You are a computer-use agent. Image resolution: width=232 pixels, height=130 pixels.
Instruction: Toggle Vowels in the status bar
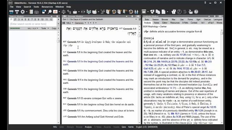tap(116, 127)
